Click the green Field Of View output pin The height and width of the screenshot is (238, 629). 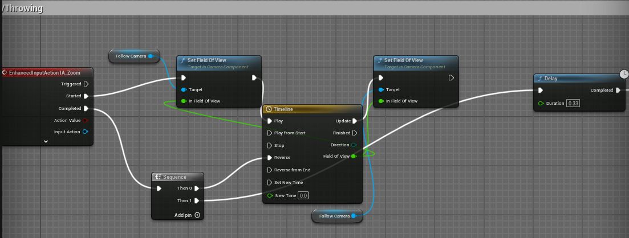pos(354,156)
